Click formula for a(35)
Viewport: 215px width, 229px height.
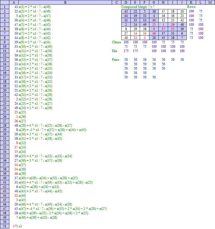pos(45,156)
